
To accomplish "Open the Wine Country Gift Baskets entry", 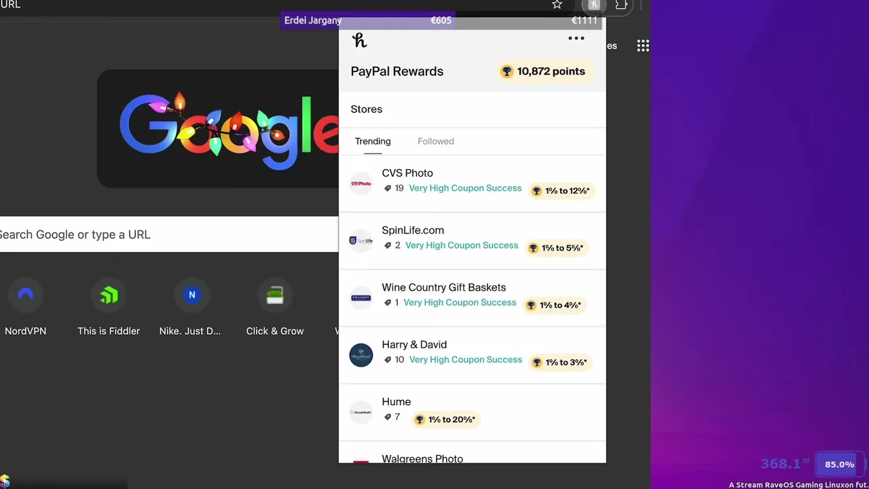I will 473,297.
